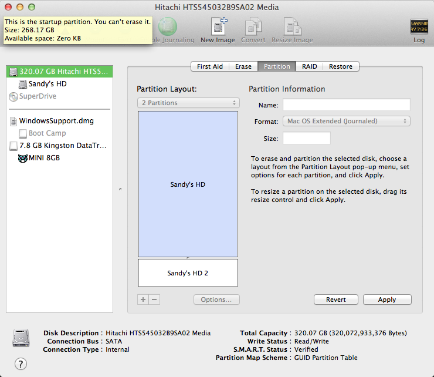Image resolution: width=434 pixels, height=377 pixels.
Task: Select Sandy's HD in the sidebar
Action: pos(59,84)
